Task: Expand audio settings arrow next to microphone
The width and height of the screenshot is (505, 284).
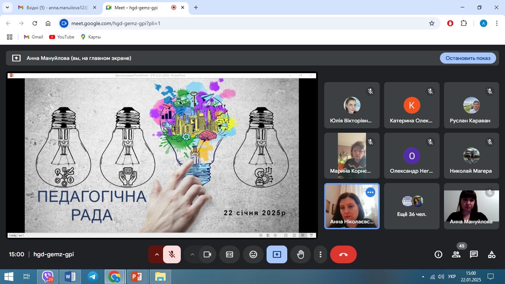Action: point(156,254)
